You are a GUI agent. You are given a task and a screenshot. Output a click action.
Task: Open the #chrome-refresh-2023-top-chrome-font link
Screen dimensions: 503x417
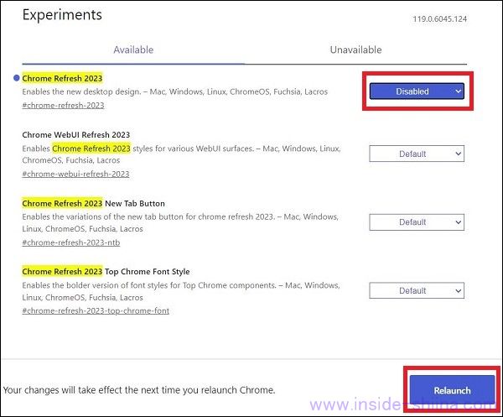tap(96, 310)
